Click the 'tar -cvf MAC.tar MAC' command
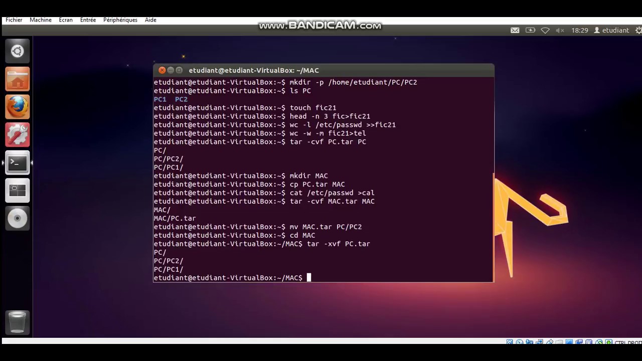 click(x=332, y=202)
